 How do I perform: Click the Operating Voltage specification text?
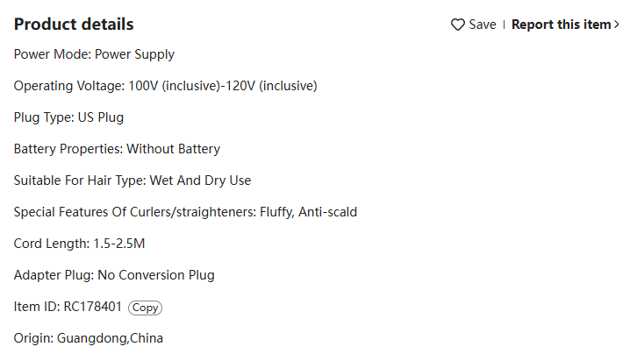click(x=166, y=86)
